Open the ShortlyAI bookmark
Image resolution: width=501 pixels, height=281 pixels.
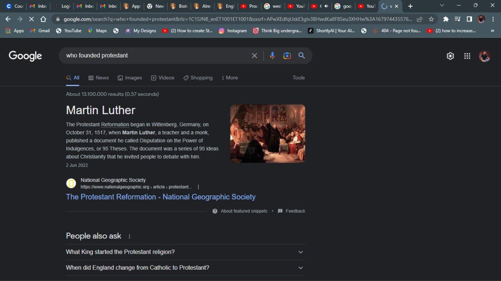332,30
